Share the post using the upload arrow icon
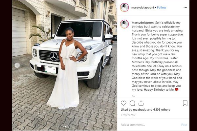The image size is (197, 131). [141, 103]
